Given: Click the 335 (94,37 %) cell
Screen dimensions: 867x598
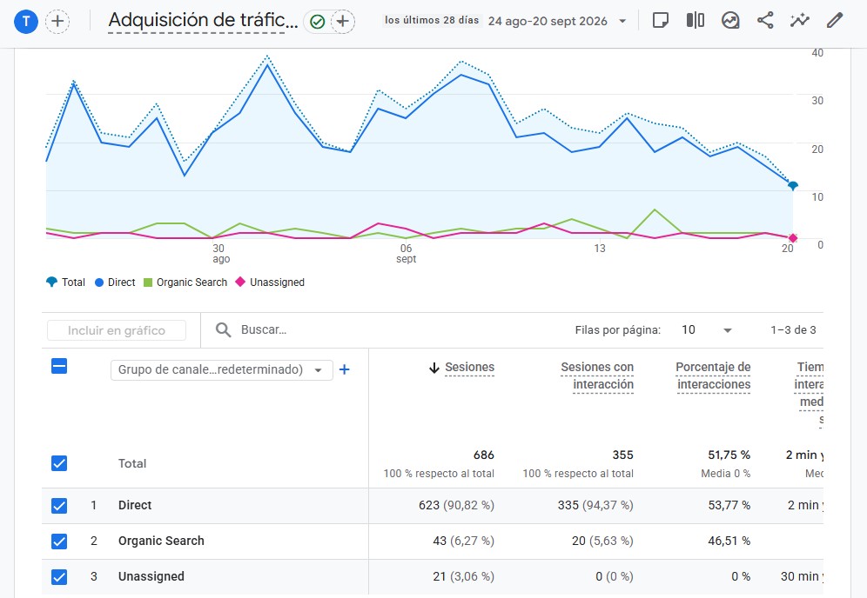Looking at the screenshot, I should (595, 505).
